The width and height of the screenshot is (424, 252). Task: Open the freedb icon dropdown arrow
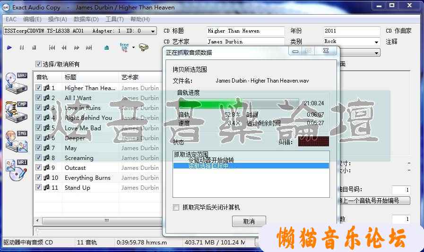point(133,48)
